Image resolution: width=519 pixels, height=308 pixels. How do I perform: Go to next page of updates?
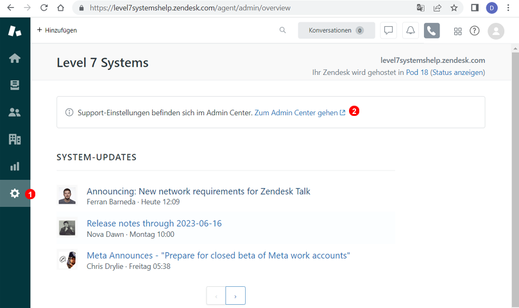235,296
